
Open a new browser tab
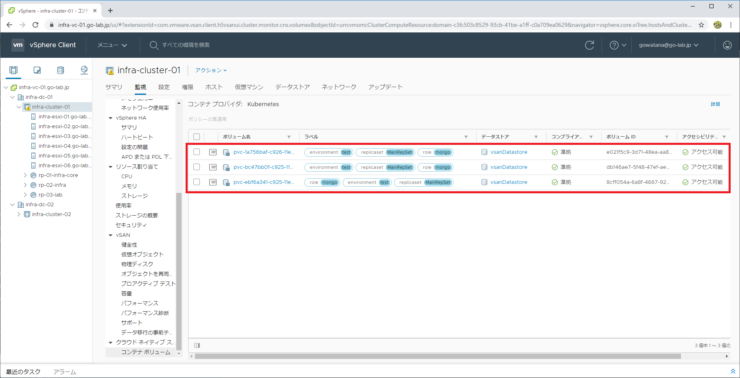click(110, 11)
